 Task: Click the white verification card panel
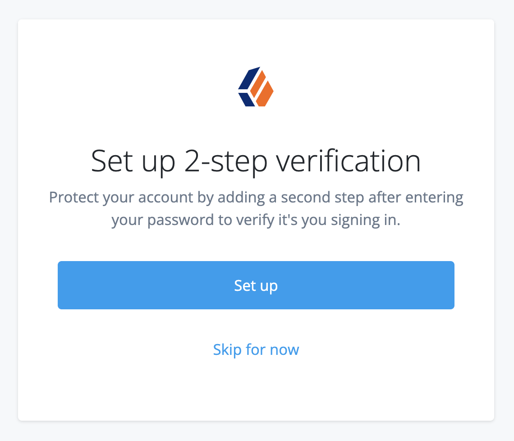click(x=256, y=392)
